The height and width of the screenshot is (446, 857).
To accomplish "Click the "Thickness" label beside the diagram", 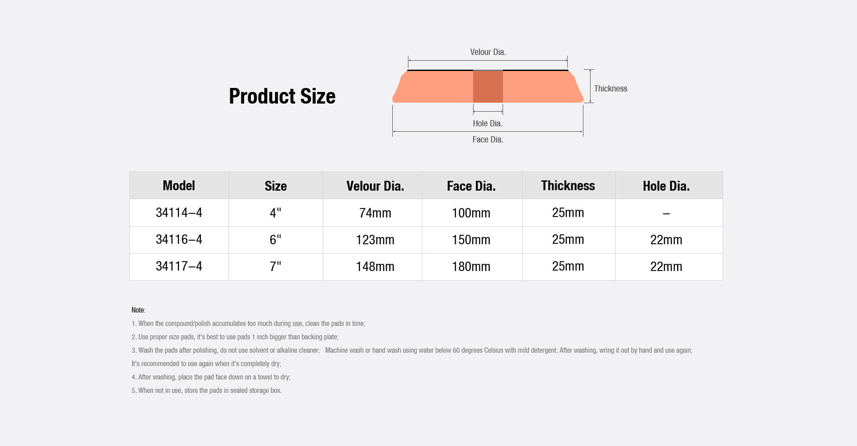I will coord(610,89).
